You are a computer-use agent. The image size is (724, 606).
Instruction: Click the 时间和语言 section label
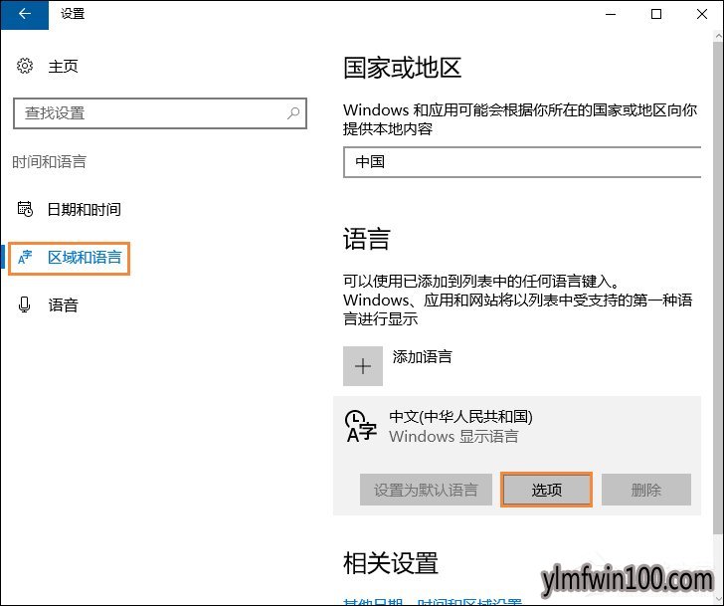click(50, 161)
